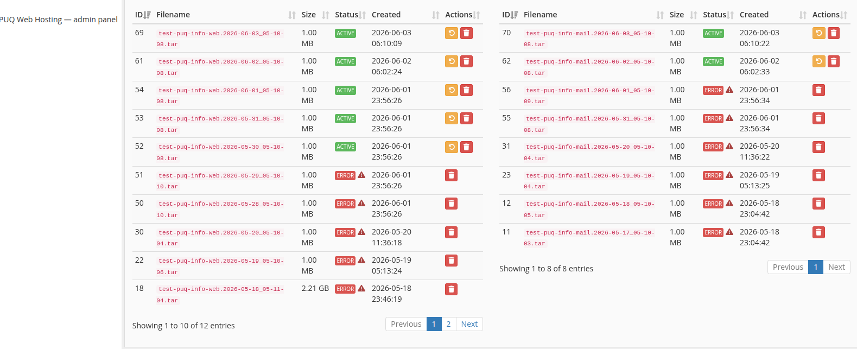Click Previous in mail backups pagination
Image resolution: width=857 pixels, height=349 pixels.
pyautogui.click(x=788, y=267)
